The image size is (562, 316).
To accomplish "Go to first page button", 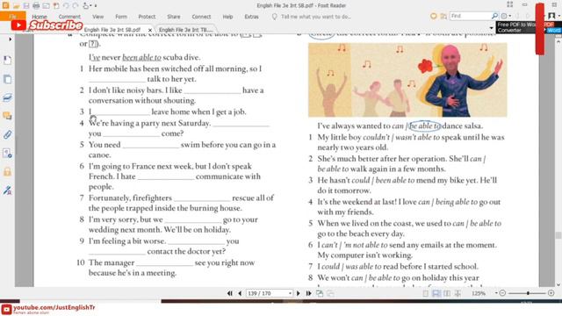I will pos(230,293).
